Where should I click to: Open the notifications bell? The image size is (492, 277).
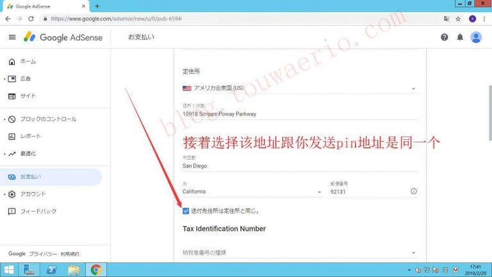pos(460,37)
